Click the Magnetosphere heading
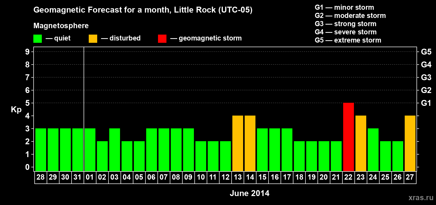 tap(61, 26)
